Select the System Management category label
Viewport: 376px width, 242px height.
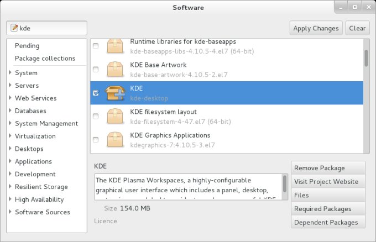coord(46,124)
